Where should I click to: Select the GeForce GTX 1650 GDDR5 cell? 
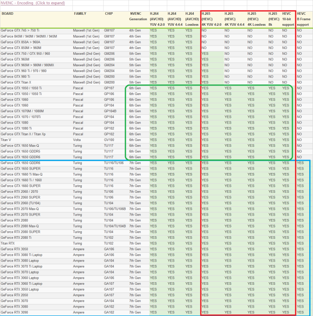(20, 151)
